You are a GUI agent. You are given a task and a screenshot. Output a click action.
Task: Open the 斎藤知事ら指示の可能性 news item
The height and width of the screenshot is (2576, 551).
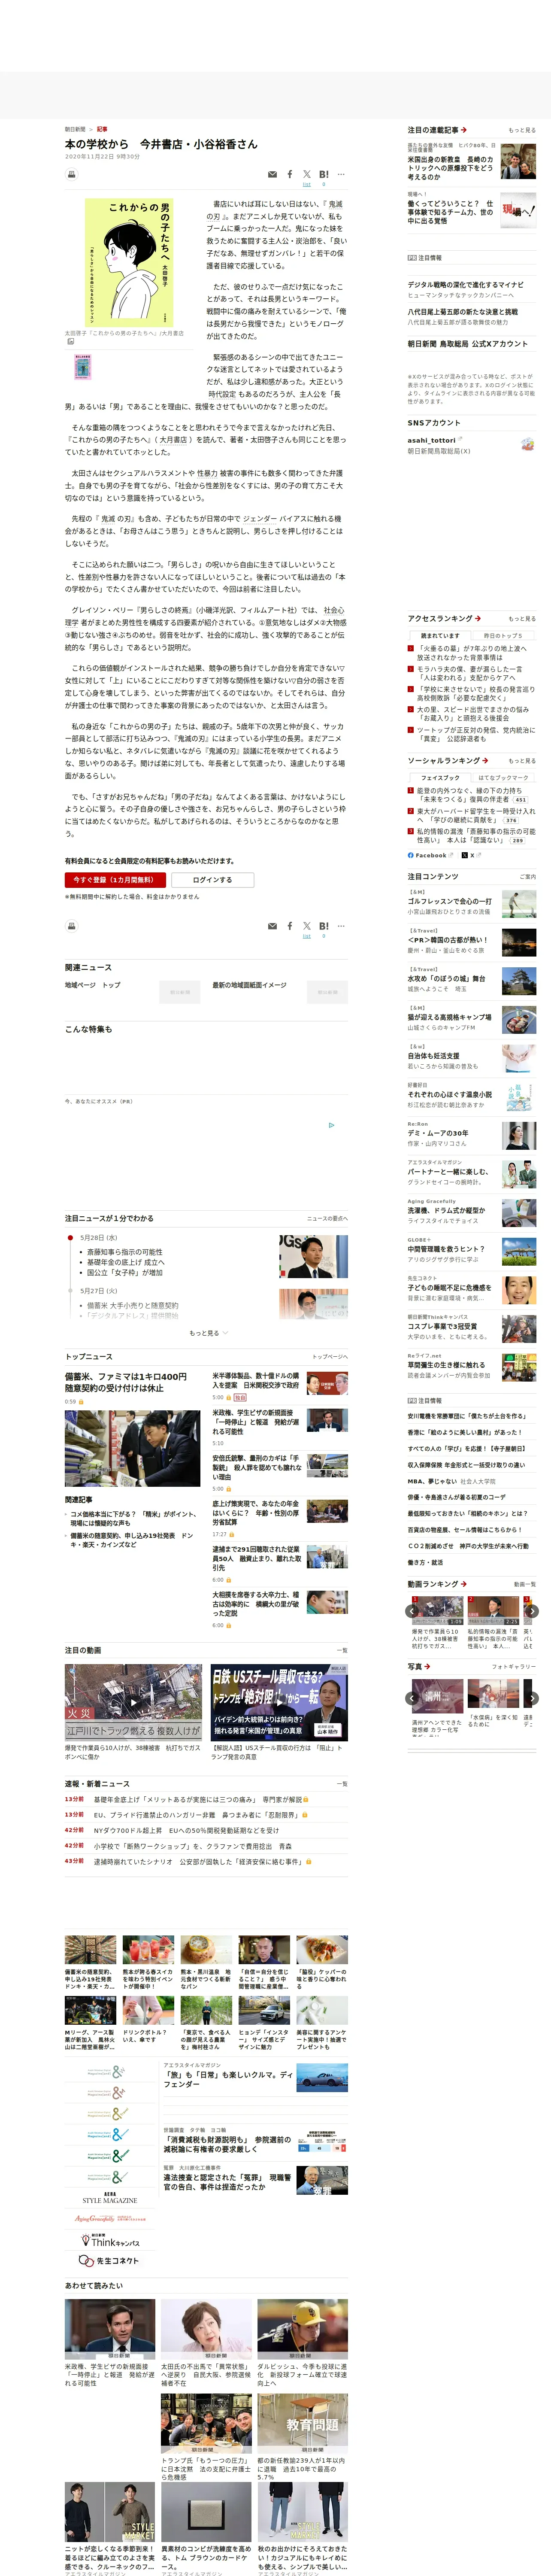(124, 1252)
